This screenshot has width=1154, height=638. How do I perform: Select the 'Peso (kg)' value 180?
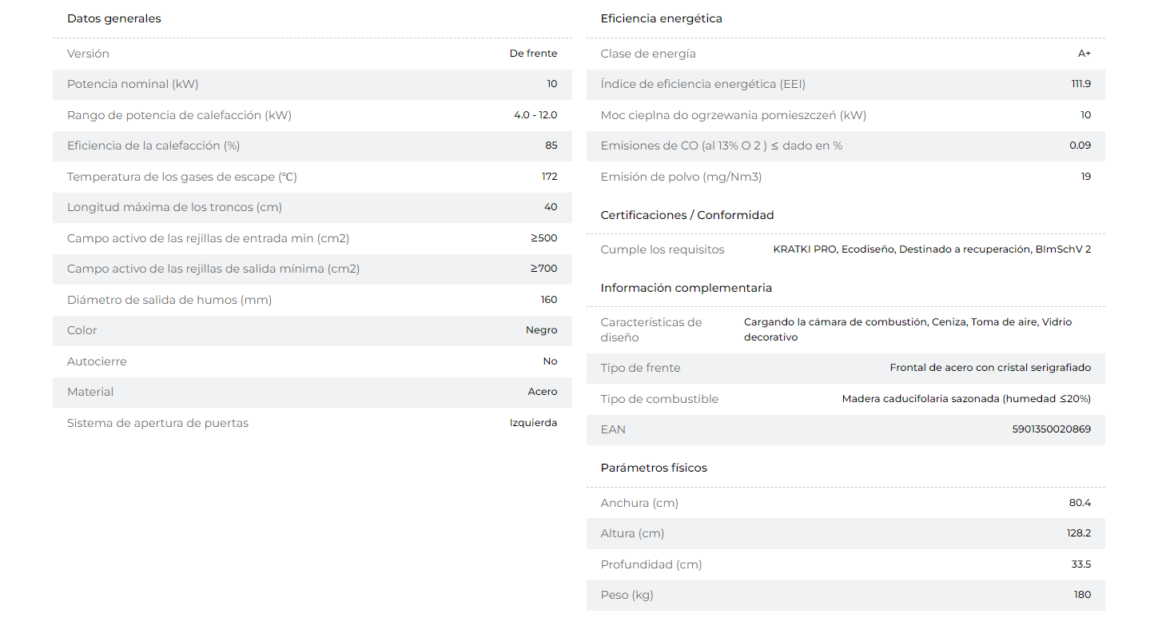[1082, 595]
